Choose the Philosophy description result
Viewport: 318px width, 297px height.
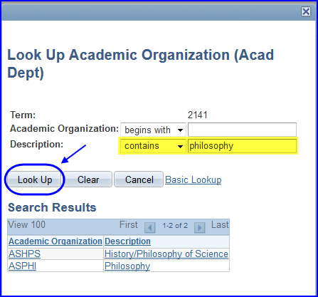click(127, 266)
